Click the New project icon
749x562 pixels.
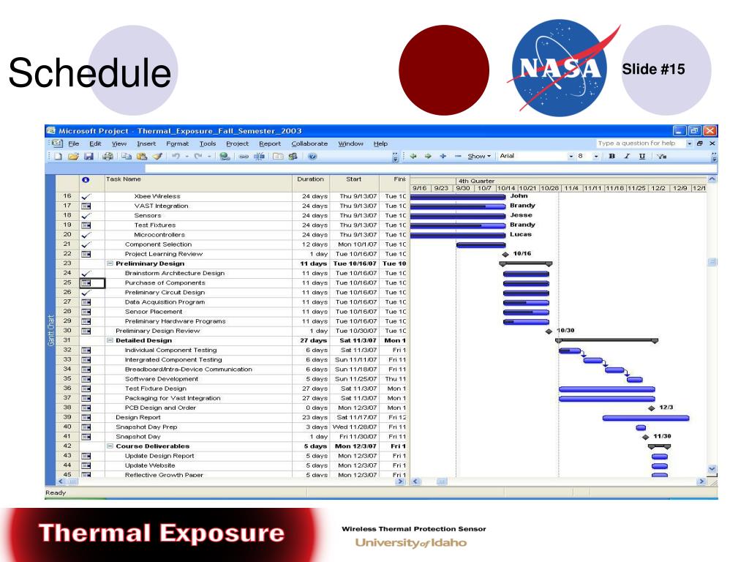[x=59, y=157]
